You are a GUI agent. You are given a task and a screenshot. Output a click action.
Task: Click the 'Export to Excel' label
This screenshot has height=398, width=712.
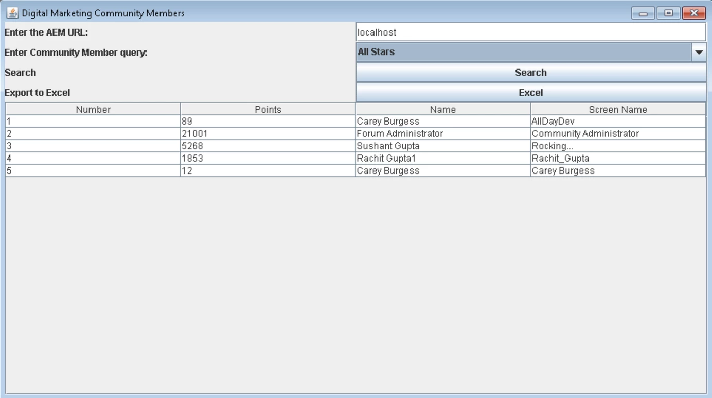37,93
